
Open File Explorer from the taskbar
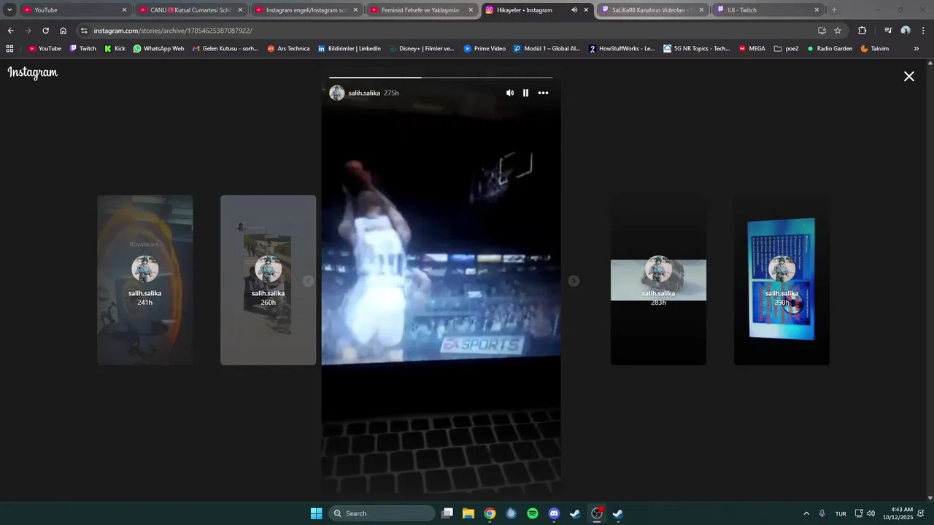click(x=468, y=513)
